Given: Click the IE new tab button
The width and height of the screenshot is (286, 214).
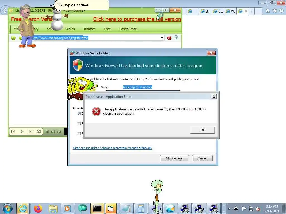Looking at the screenshot, I should click(x=258, y=11).
